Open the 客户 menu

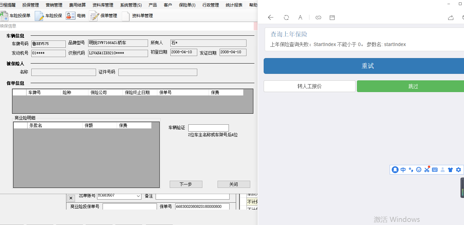pos(168,5)
